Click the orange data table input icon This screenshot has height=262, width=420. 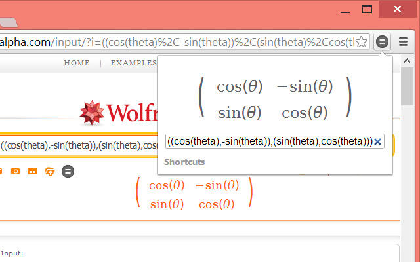click(32, 171)
